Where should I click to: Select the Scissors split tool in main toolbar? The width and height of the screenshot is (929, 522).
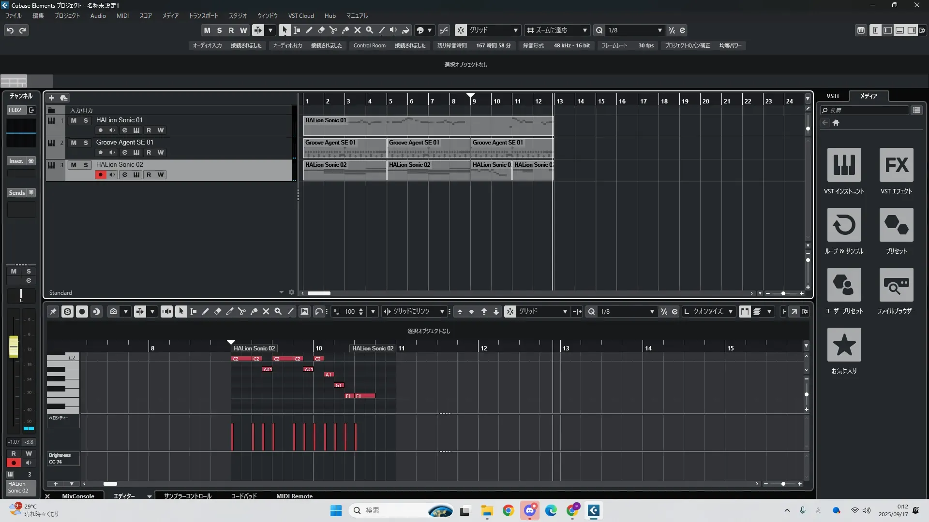tap(333, 30)
